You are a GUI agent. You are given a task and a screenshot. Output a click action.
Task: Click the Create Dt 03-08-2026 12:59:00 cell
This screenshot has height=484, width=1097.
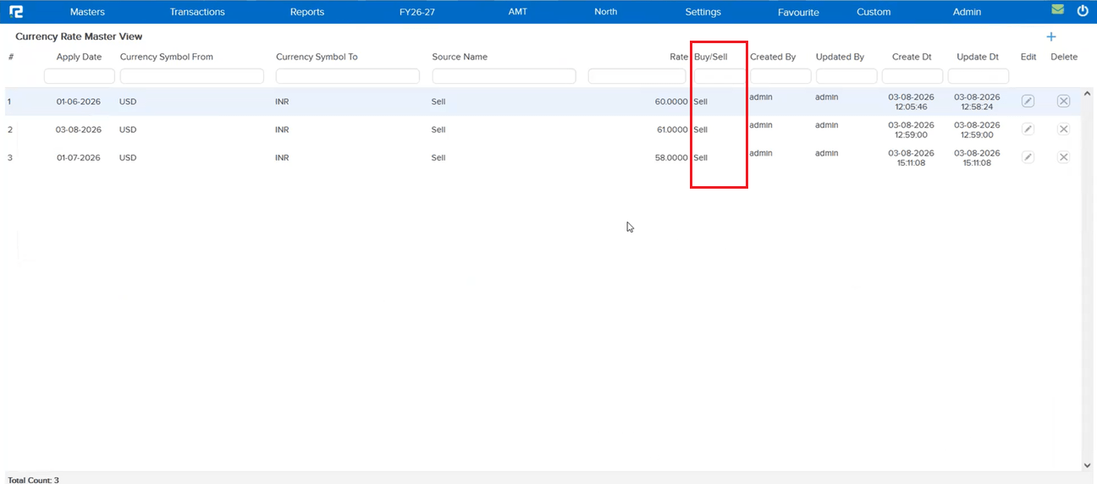click(x=912, y=129)
